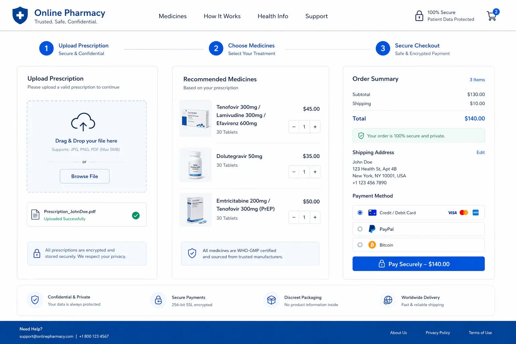
Task: Choose Bitcoin payment radio button
Action: tap(360, 245)
